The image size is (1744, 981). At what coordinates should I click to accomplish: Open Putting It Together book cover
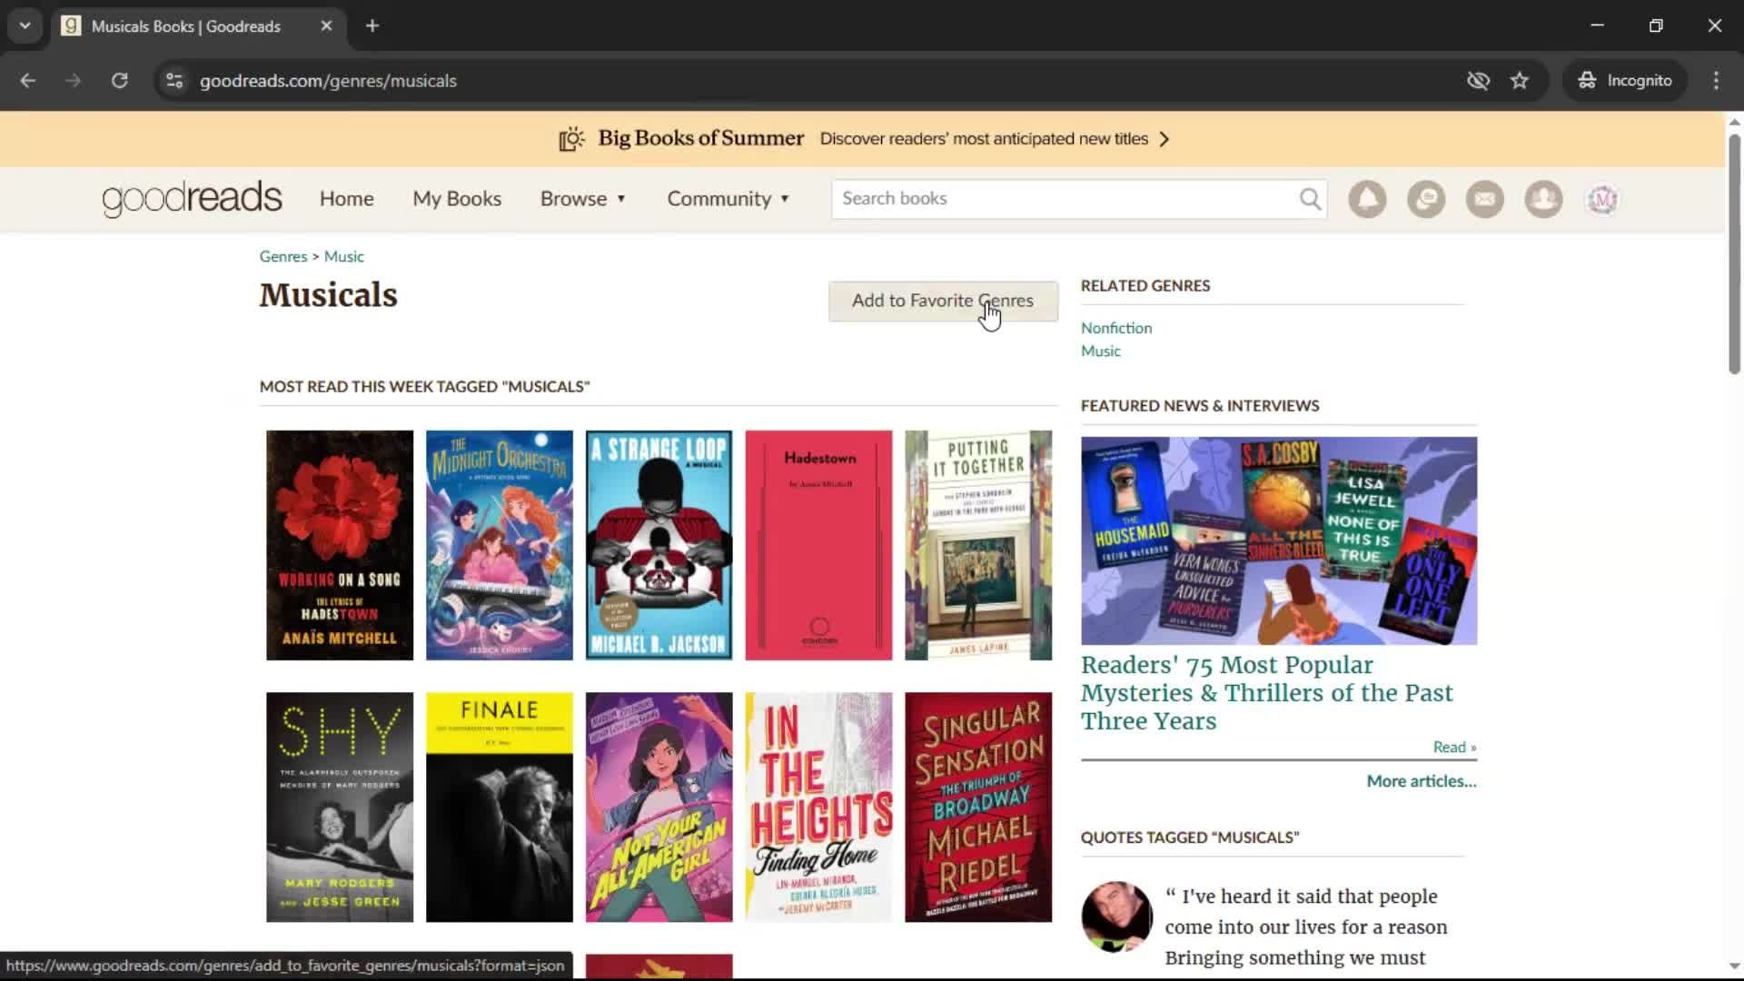coord(978,545)
